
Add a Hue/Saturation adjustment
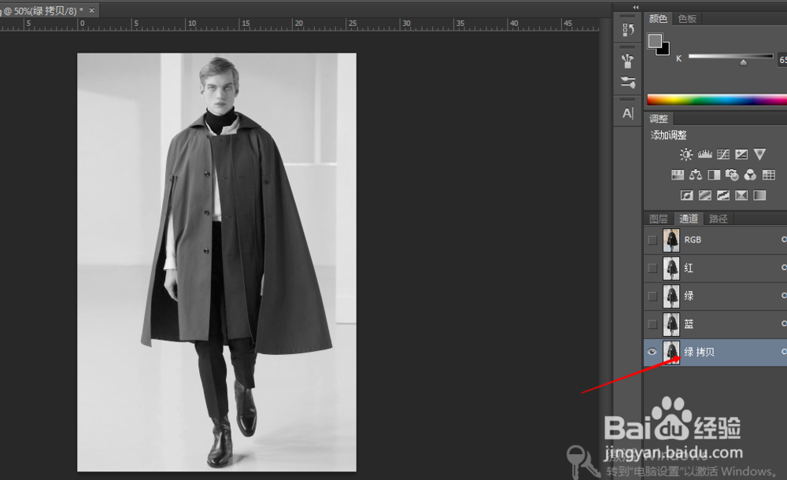pos(678,175)
